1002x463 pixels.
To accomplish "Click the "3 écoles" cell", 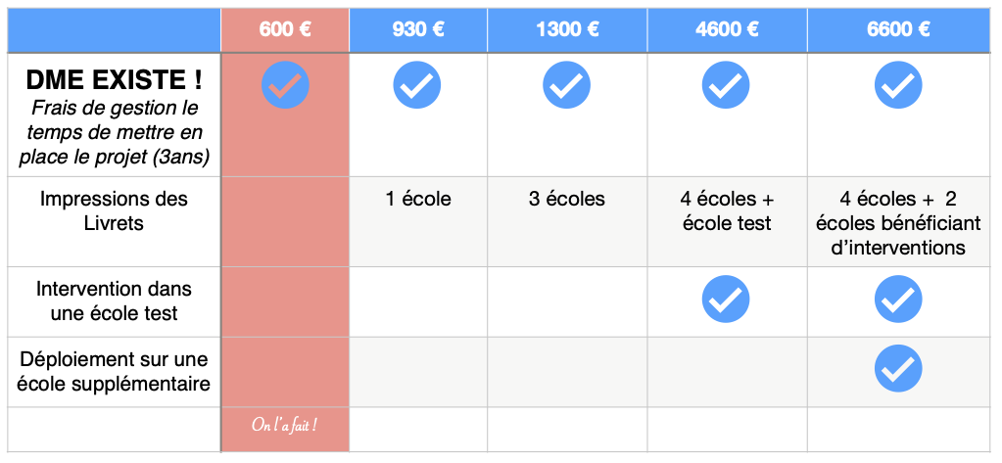I will [x=567, y=221].
